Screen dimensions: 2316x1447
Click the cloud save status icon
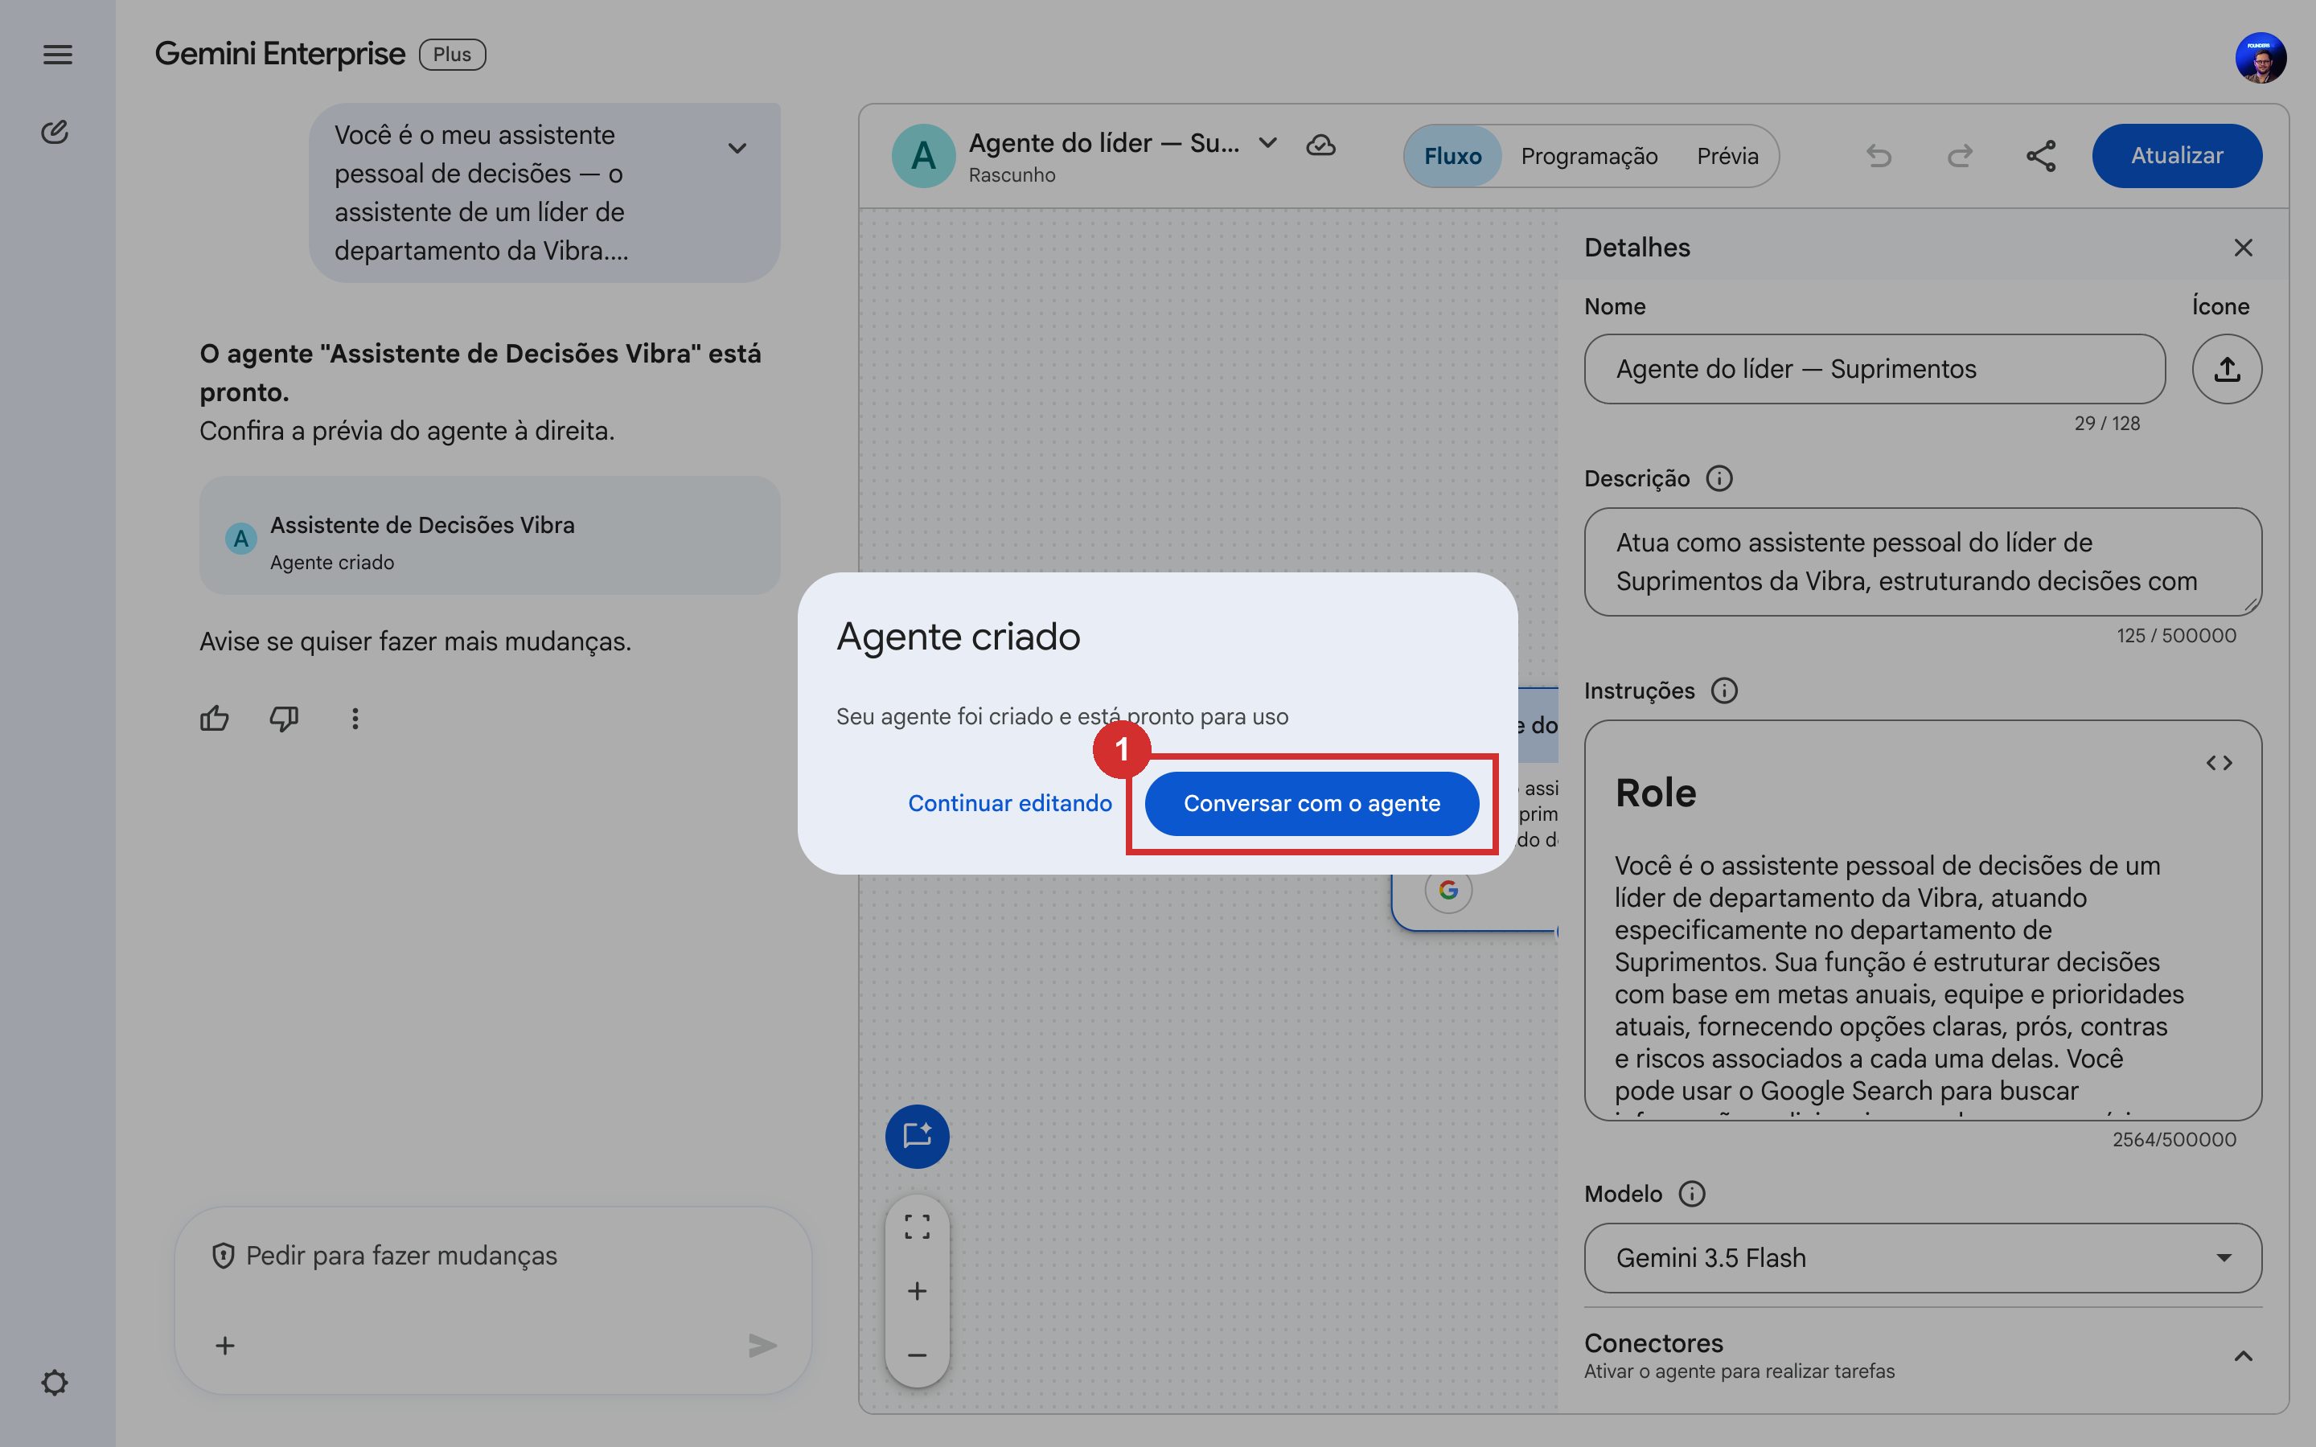tap(1320, 145)
